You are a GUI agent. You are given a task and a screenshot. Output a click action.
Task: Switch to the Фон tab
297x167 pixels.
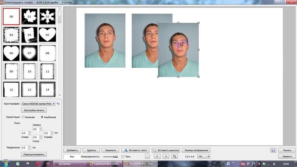(72, 157)
